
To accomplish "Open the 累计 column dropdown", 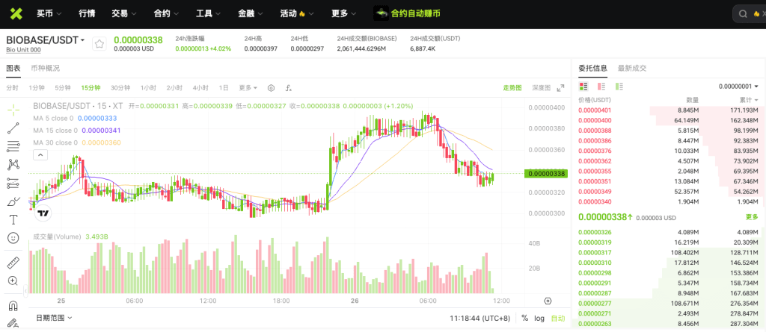I will 749,100.
